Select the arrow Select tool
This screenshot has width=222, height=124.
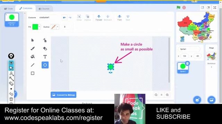(33, 40)
